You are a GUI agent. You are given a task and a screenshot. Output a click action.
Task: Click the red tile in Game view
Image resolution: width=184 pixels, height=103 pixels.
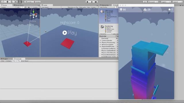(x=68, y=43)
